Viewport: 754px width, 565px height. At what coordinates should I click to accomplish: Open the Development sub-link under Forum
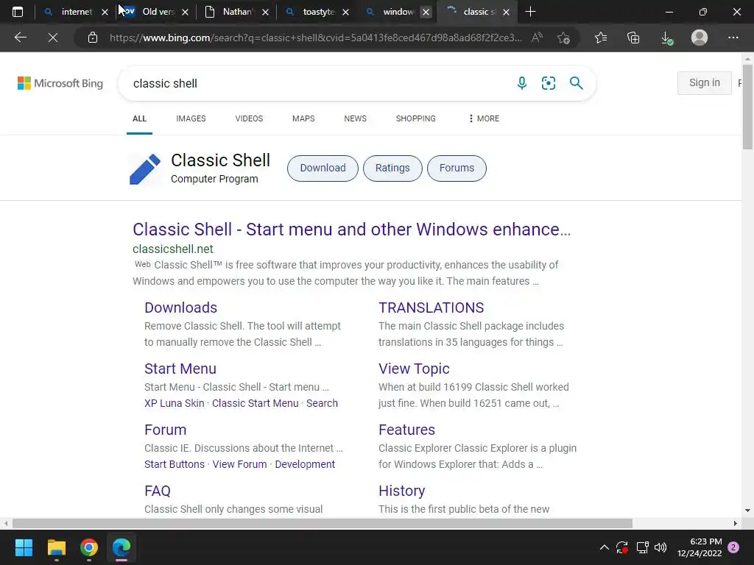click(305, 464)
